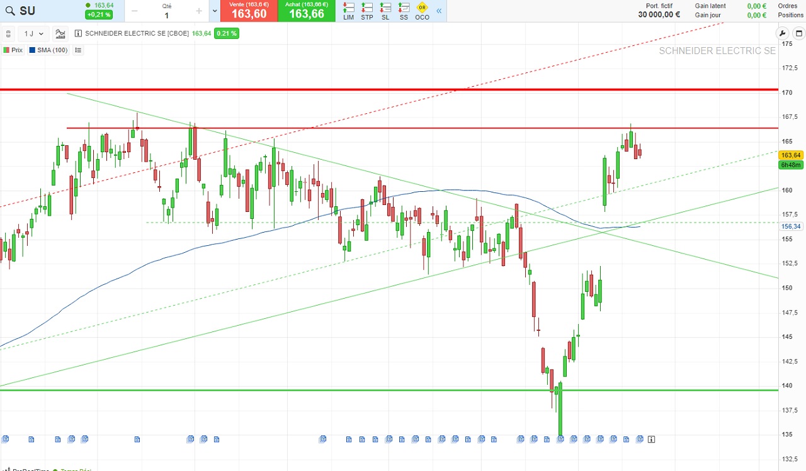Choose the SL stop-loss order icon
This screenshot has height=471, width=806.
click(385, 11)
